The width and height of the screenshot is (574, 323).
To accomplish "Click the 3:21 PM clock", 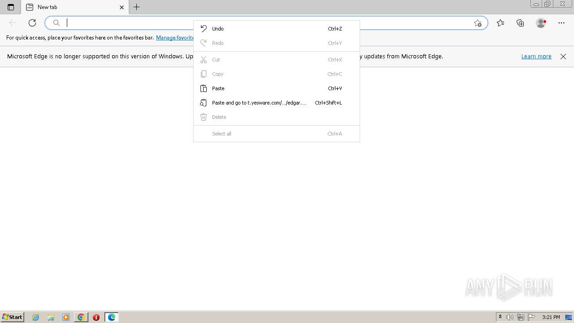I will click(551, 317).
